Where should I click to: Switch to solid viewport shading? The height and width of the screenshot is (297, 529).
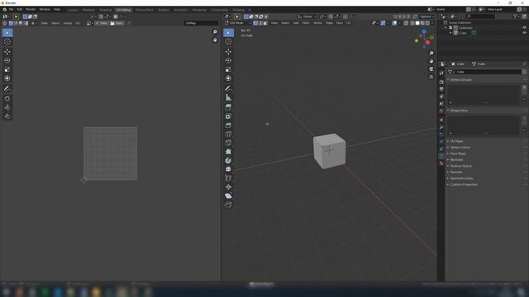tap(417, 23)
